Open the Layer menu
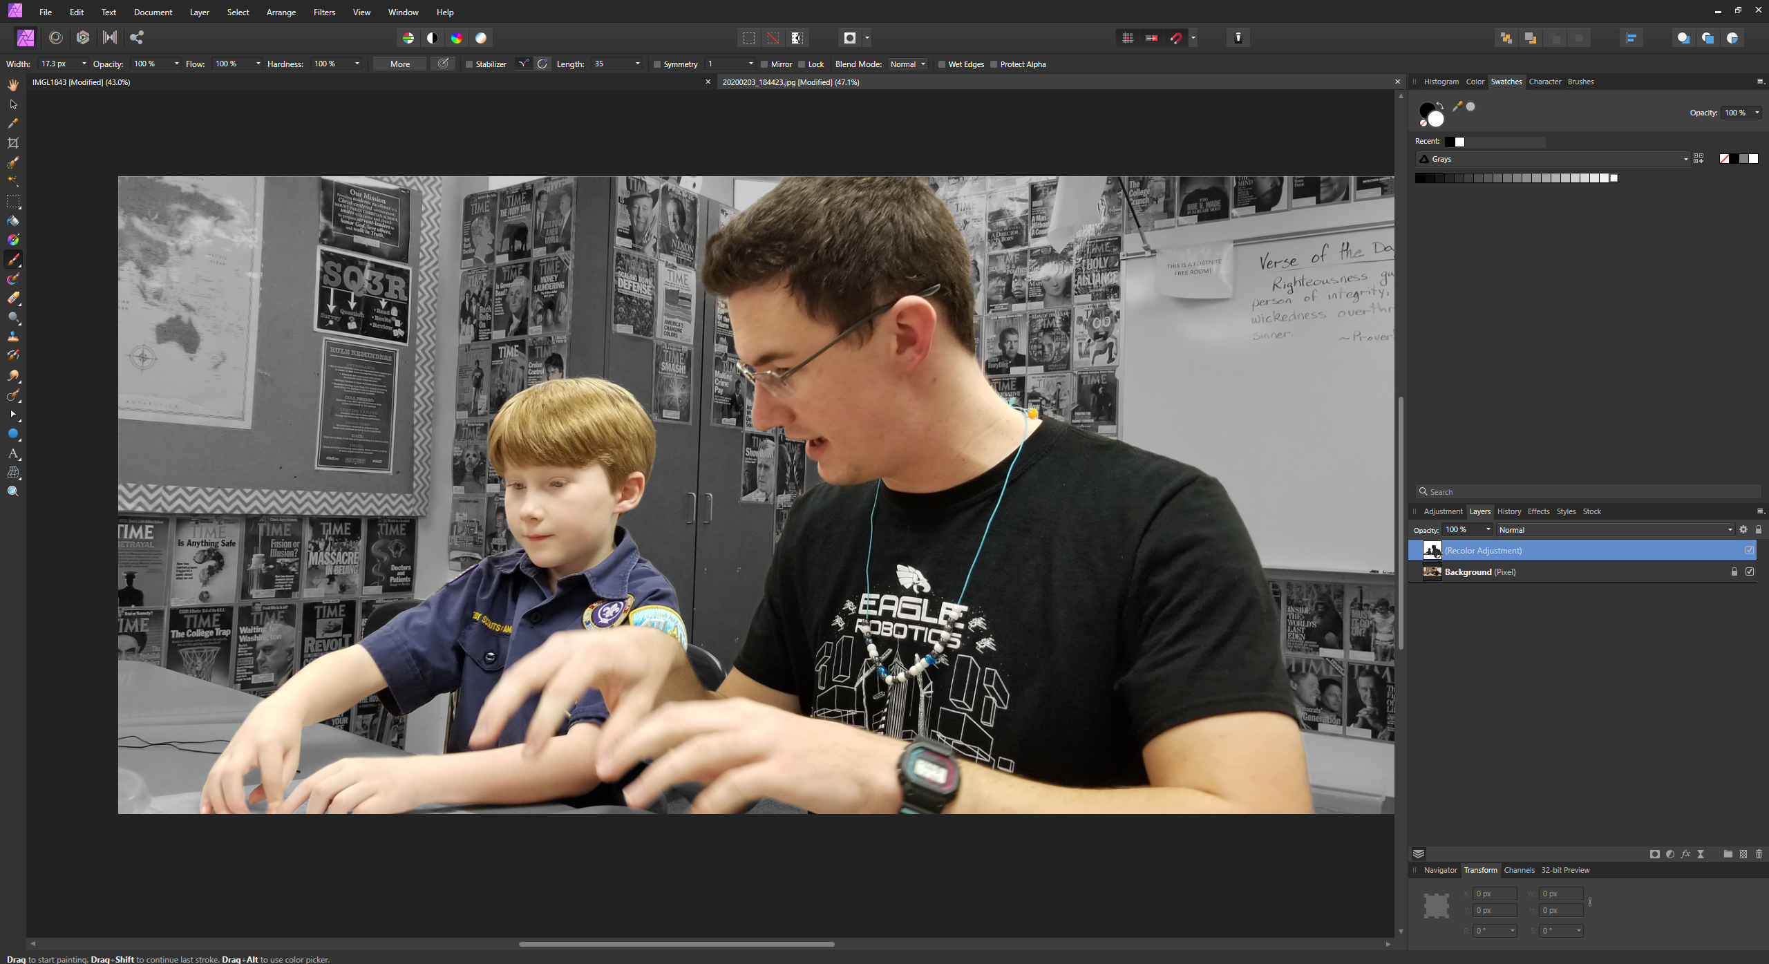This screenshot has height=964, width=1769. pyautogui.click(x=200, y=12)
